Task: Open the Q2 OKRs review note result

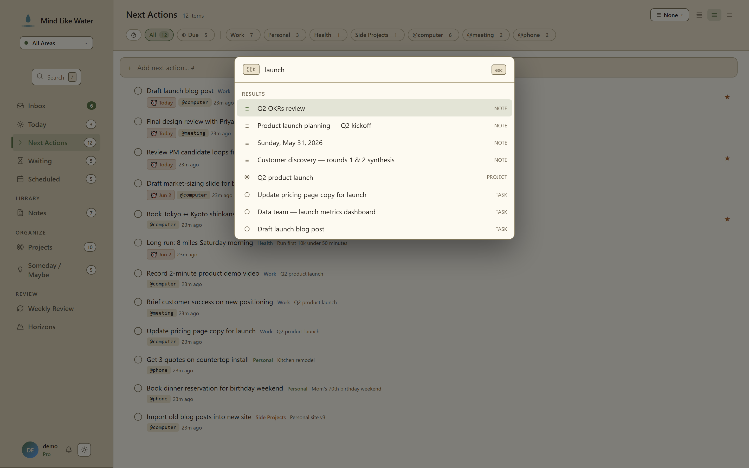Action: point(374,108)
